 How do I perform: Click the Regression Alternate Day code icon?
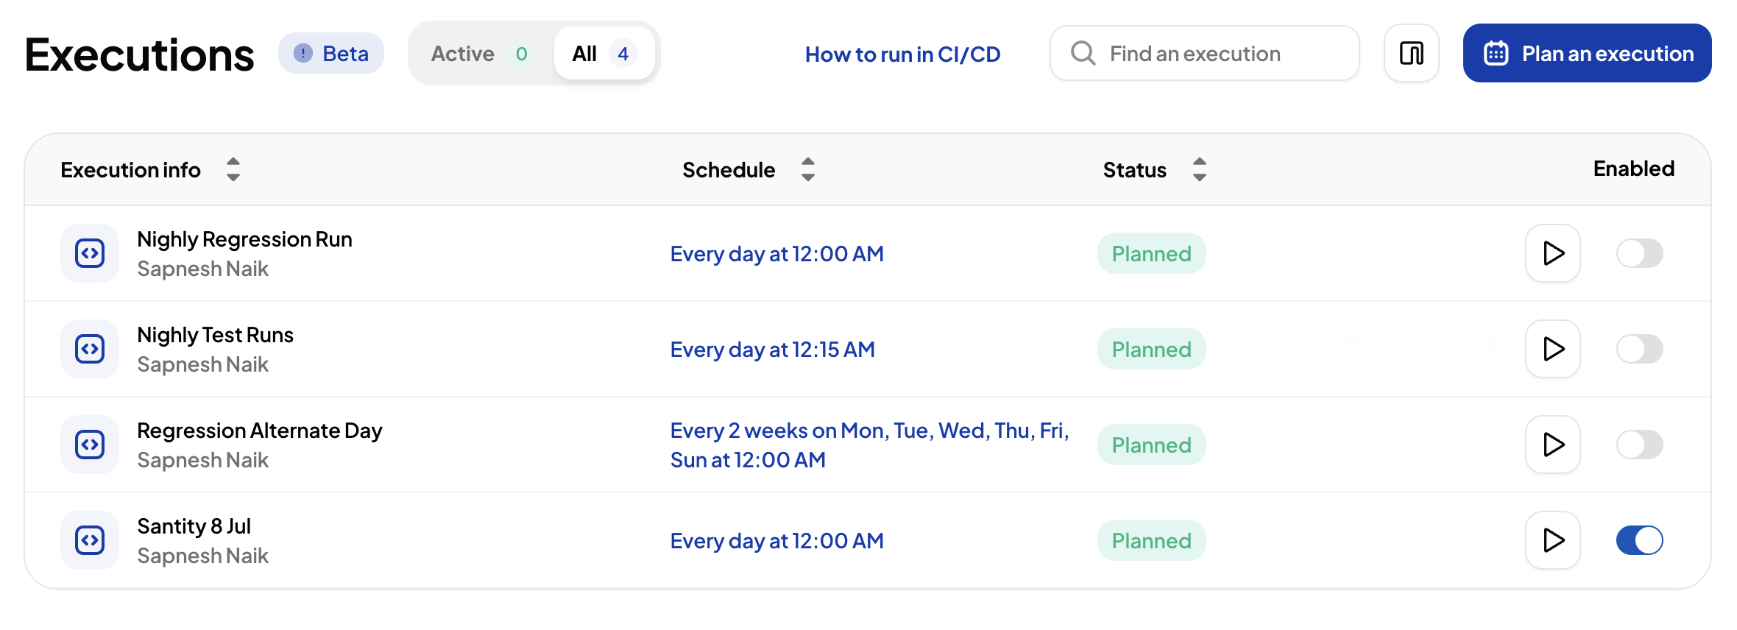[90, 445]
